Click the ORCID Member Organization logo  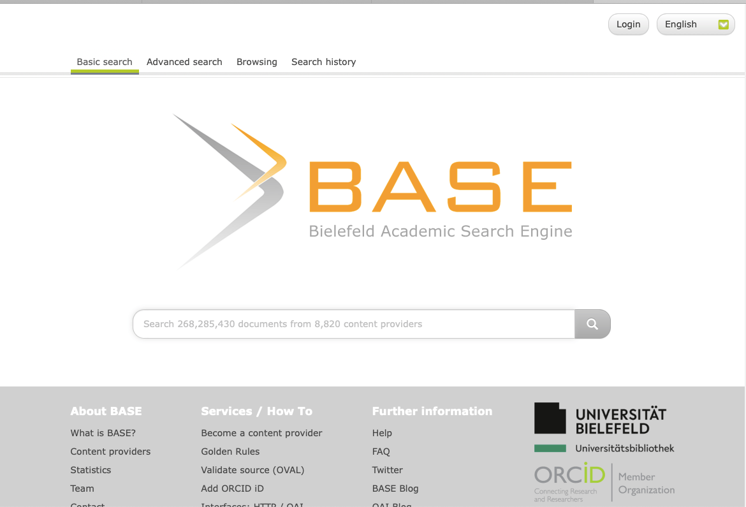[604, 481]
